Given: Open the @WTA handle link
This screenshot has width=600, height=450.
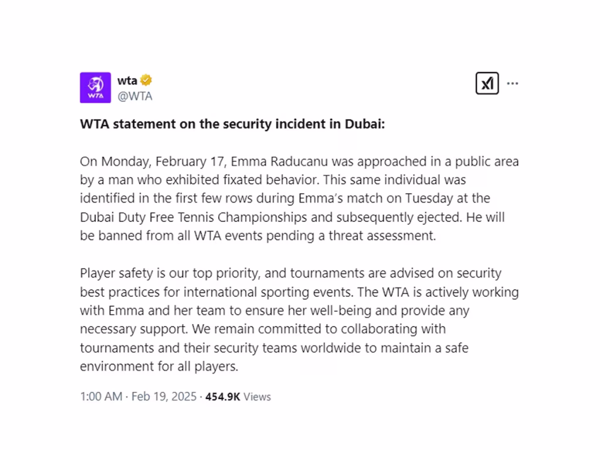Looking at the screenshot, I should tap(135, 97).
